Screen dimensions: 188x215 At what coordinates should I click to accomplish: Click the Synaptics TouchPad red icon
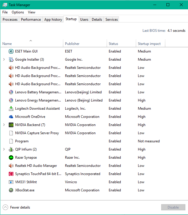(11, 174)
